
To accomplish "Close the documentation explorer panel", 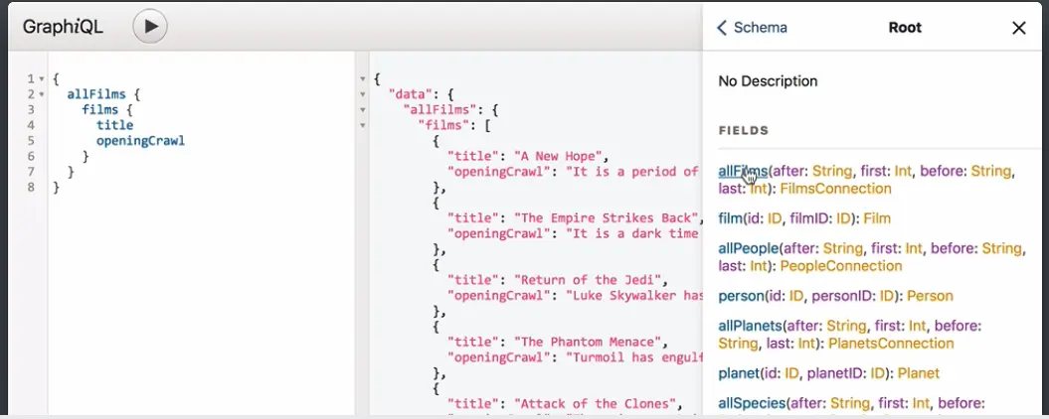I will 1019,28.
